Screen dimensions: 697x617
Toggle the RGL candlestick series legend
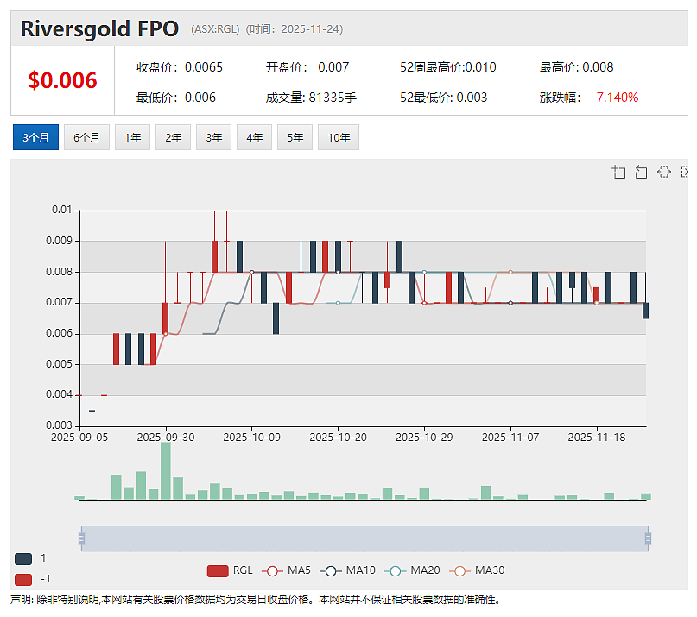pyautogui.click(x=230, y=570)
